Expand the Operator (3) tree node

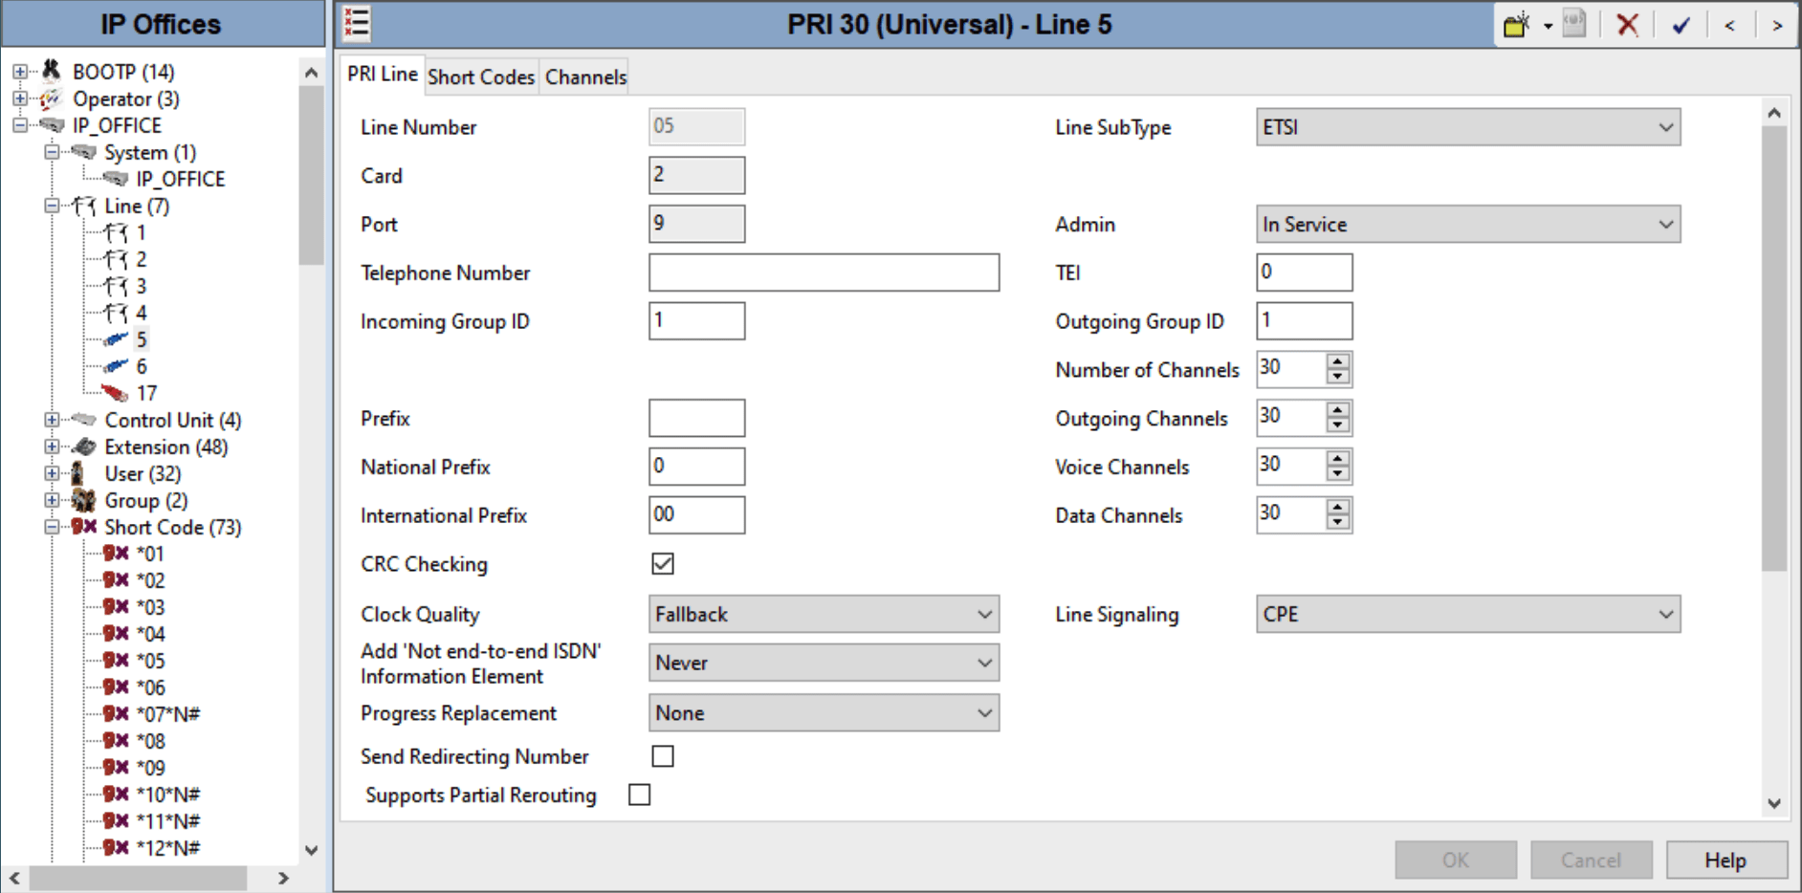point(20,98)
